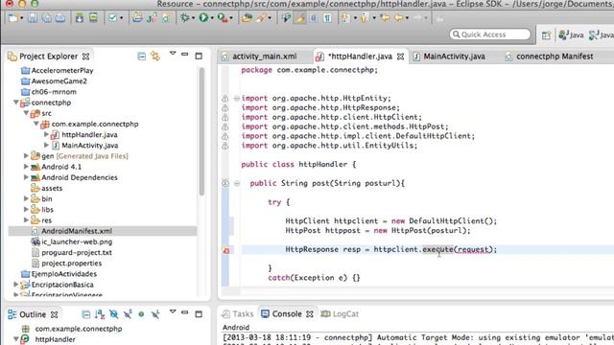Collapse the connectphp project node
The image size is (614, 345).
click(15, 103)
